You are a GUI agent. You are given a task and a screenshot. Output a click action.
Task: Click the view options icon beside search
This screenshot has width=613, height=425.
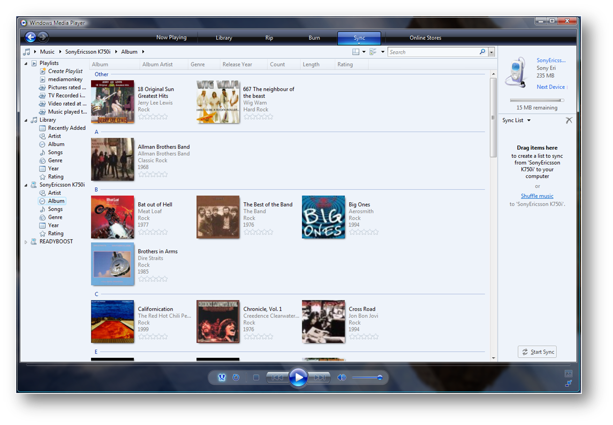[373, 52]
